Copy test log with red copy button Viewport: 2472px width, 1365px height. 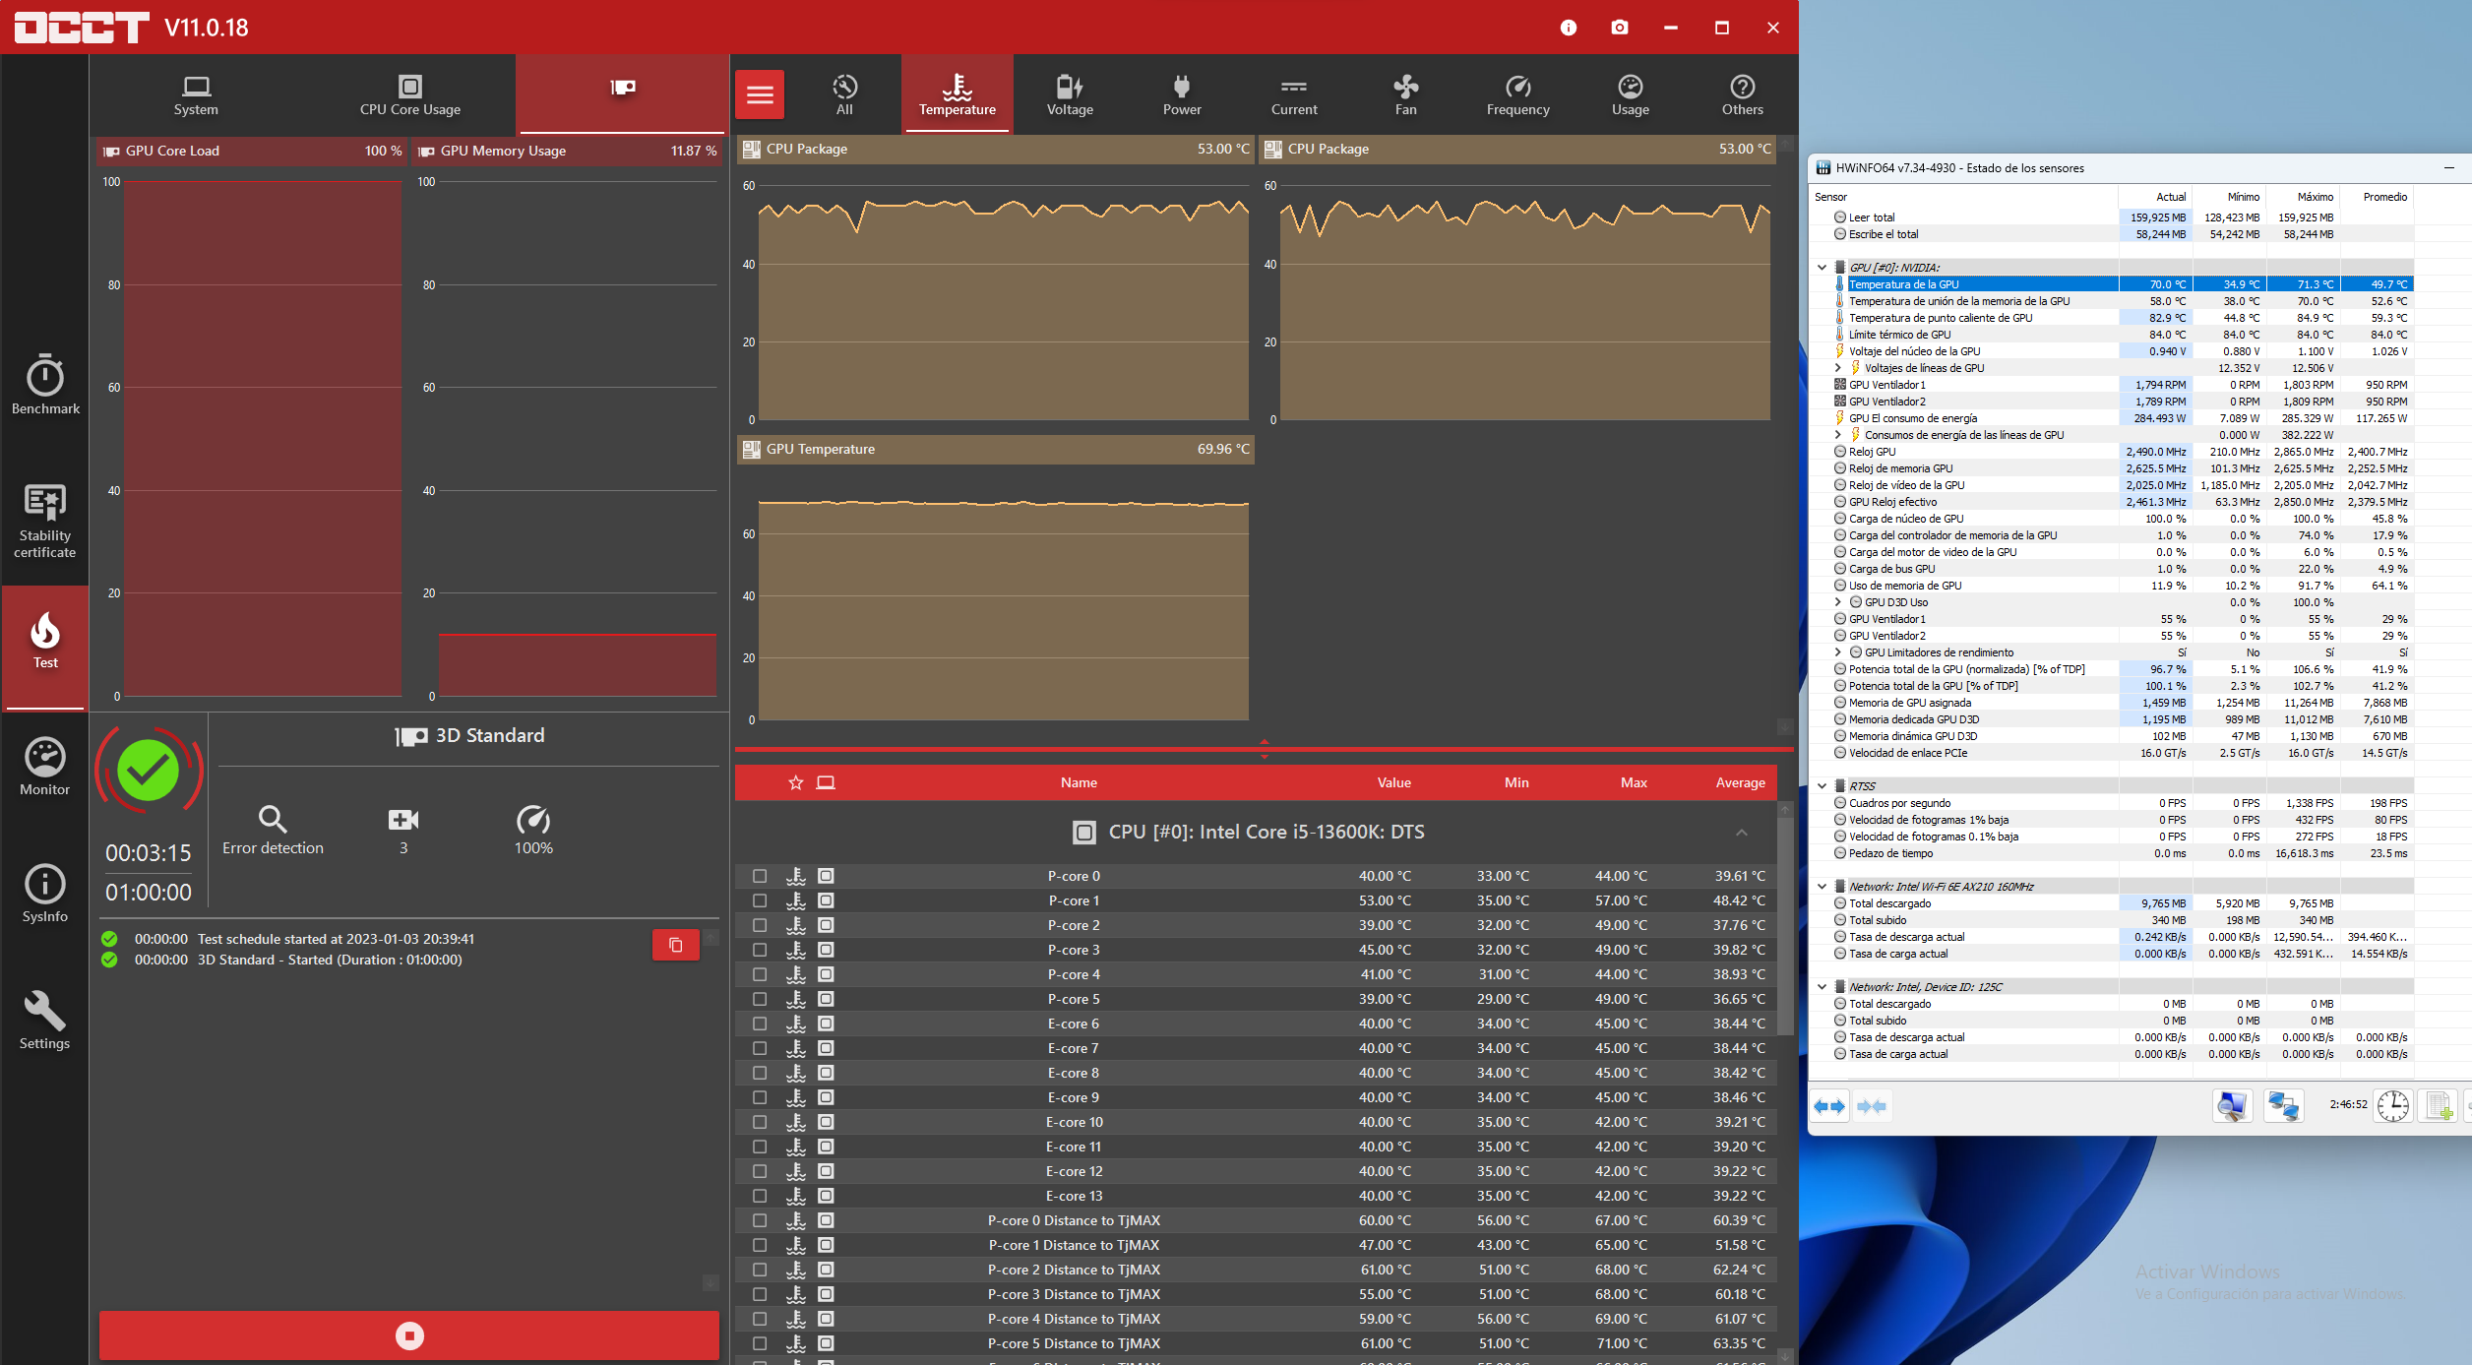(x=676, y=945)
